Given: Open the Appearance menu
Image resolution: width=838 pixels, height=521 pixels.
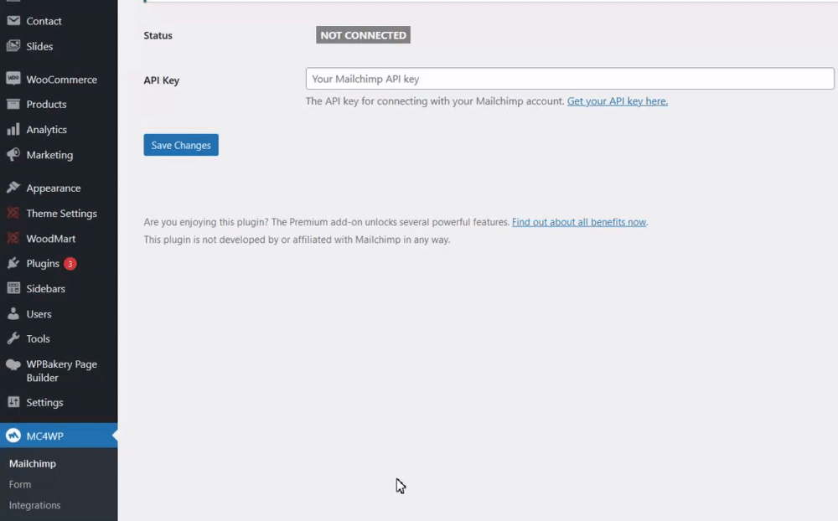Looking at the screenshot, I should pos(54,188).
